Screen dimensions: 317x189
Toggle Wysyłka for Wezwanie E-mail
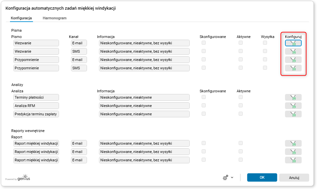click(265, 43)
